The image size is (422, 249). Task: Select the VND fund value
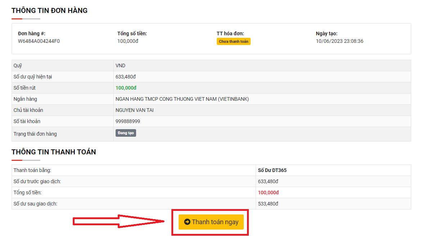[120, 65]
